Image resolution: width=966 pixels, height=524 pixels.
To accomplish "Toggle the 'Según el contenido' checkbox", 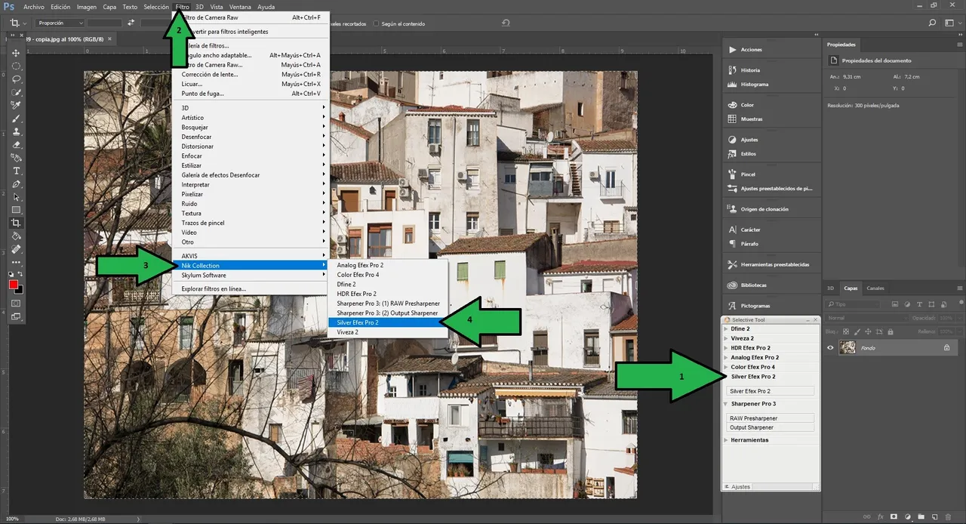I will tap(376, 23).
